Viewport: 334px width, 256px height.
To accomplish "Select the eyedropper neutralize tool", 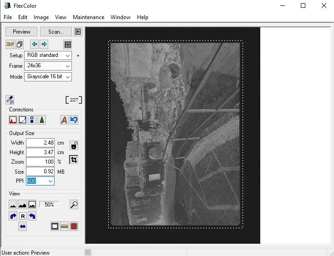I will tap(10, 100).
